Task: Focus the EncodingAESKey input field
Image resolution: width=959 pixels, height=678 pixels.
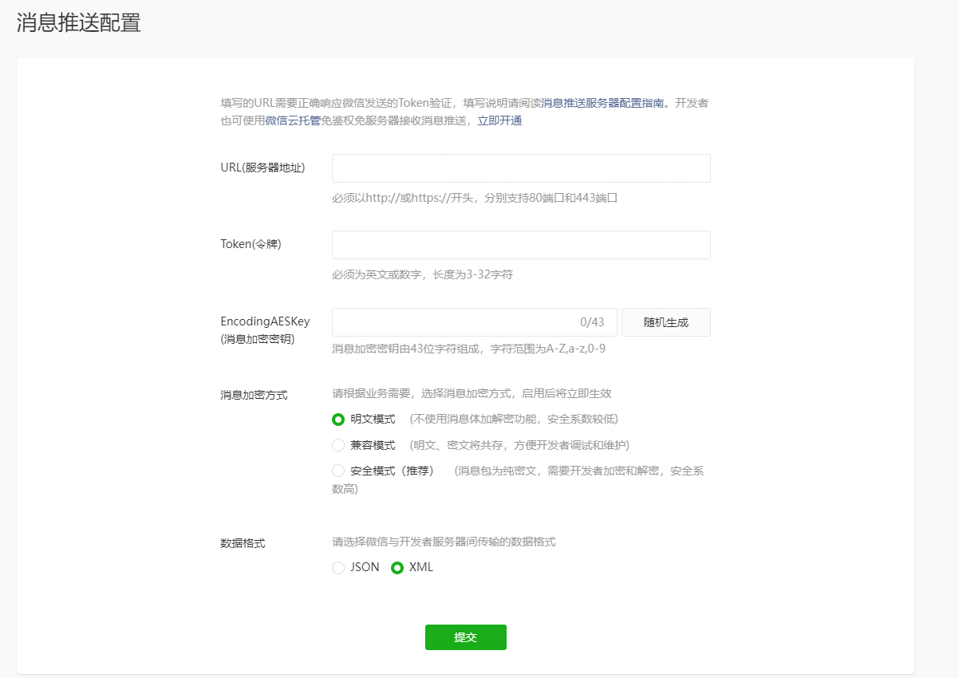Action: point(475,322)
